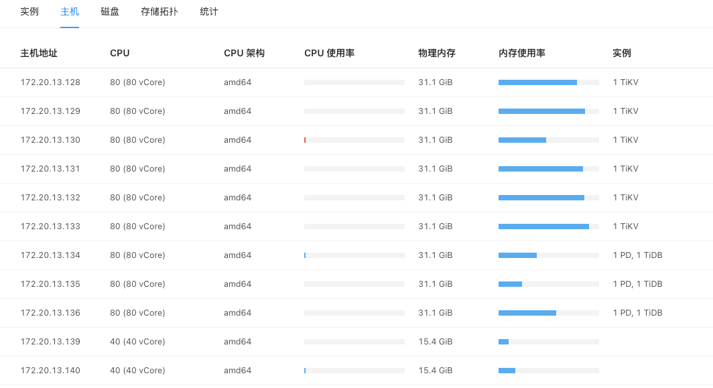Screen dimensions: 713x388
Task: Select host address 172.20.13.135
Action: click(x=50, y=284)
